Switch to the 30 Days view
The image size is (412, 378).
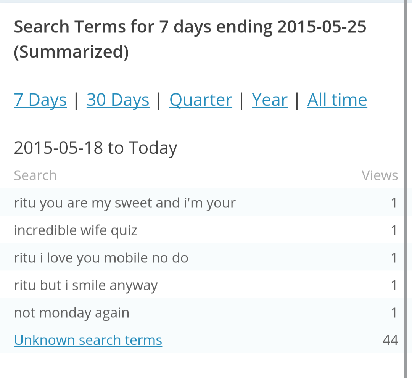point(118,100)
